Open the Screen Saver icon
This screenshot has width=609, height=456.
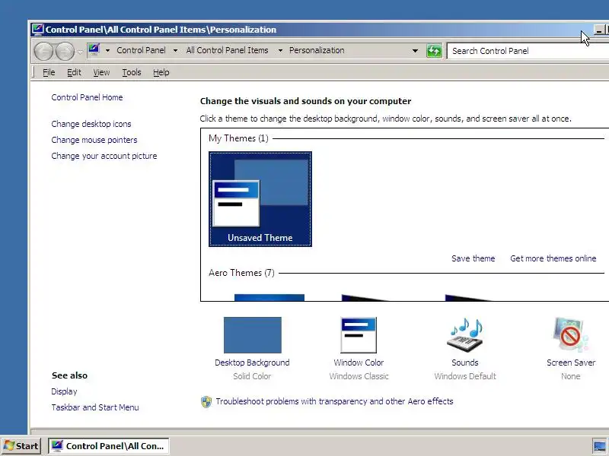coord(571,335)
